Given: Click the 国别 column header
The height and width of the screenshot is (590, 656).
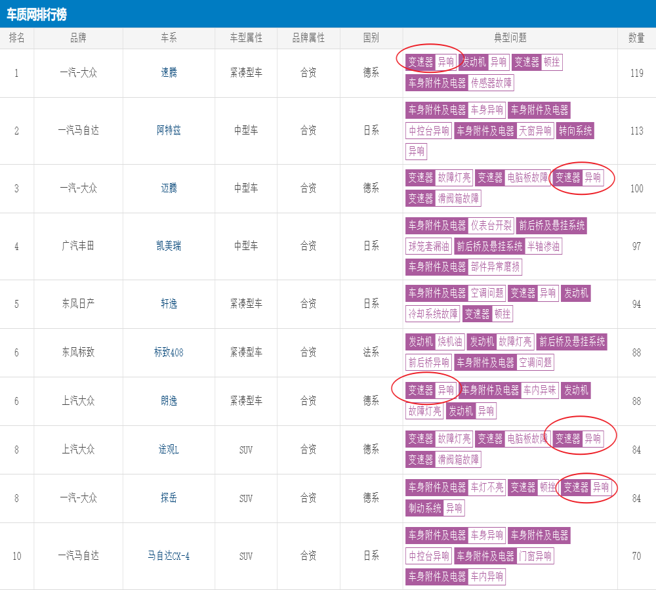Looking at the screenshot, I should click(x=371, y=38).
